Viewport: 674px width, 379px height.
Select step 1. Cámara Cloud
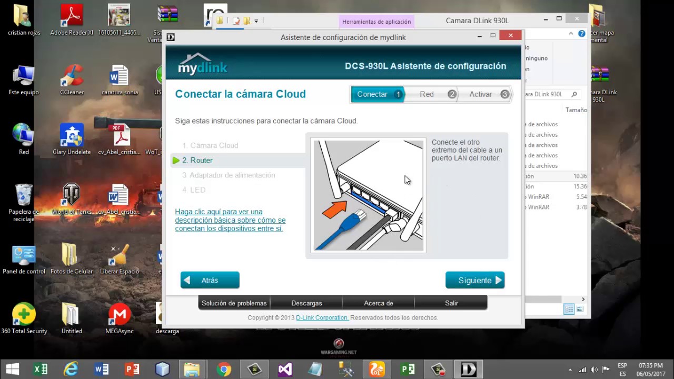coord(210,145)
